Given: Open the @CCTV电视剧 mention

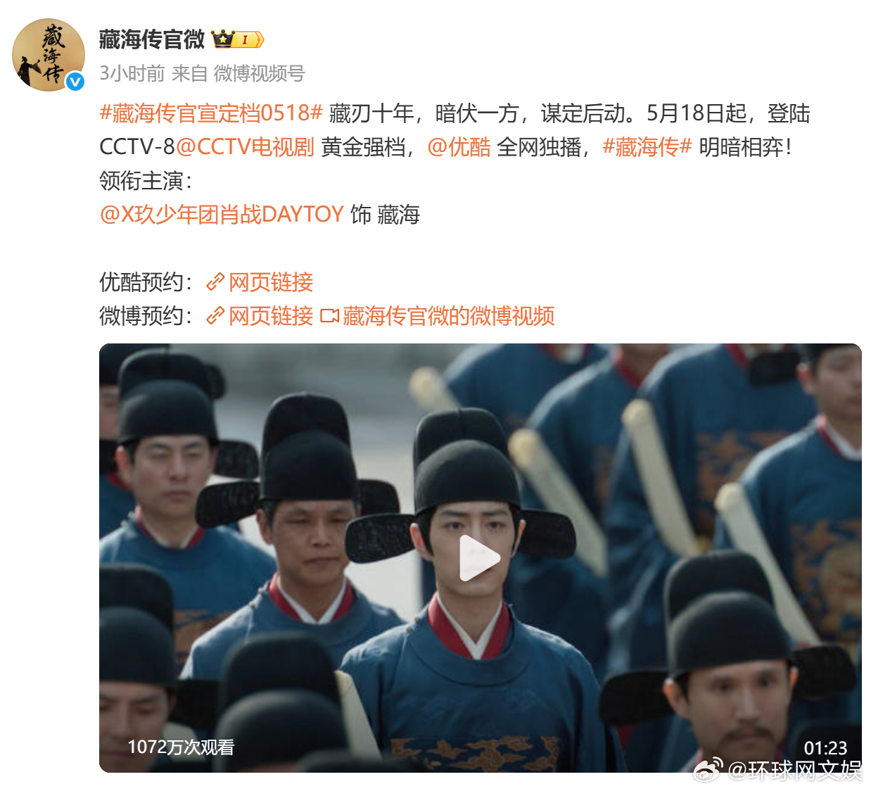Looking at the screenshot, I should point(245,147).
